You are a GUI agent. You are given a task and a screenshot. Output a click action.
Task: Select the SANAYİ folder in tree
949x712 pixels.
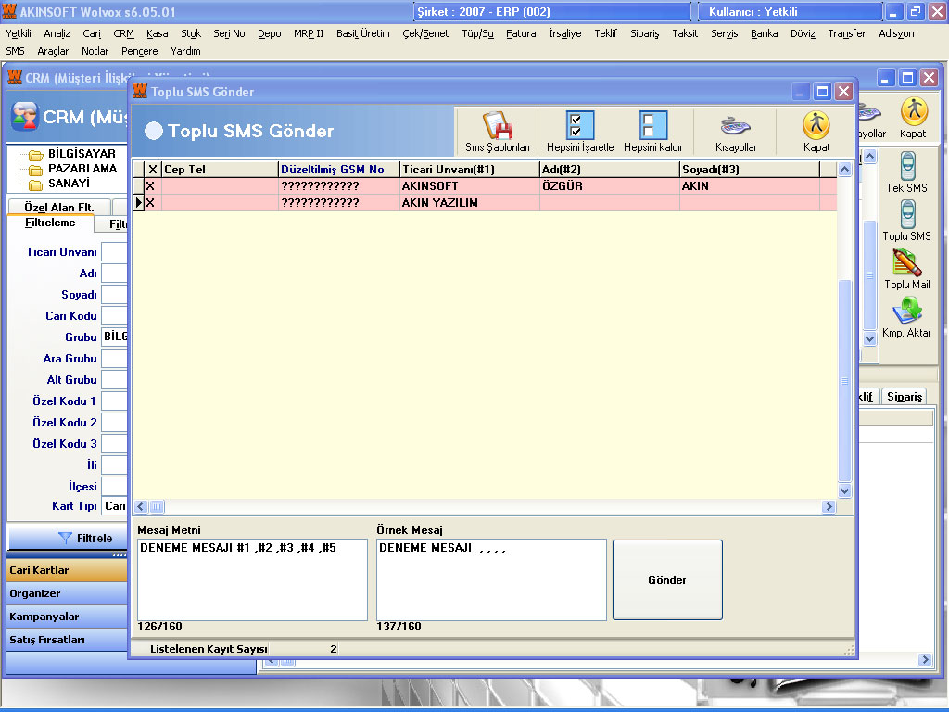69,183
